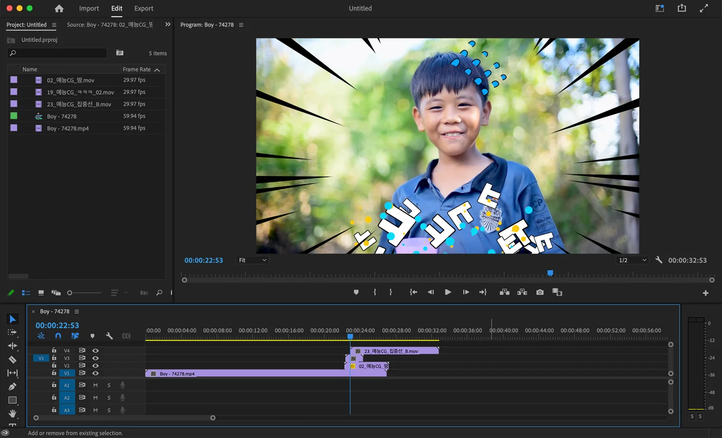Open 1/2 playback resolution dropdown
Screen dimensions: 722x438
(x=633, y=260)
